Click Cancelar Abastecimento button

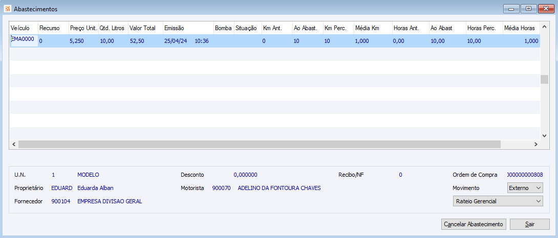(x=474, y=224)
